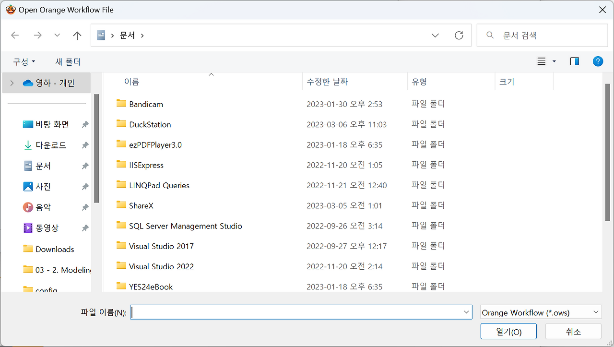Expand previous locations in address bar
This screenshot has height=347, width=614.
point(436,35)
